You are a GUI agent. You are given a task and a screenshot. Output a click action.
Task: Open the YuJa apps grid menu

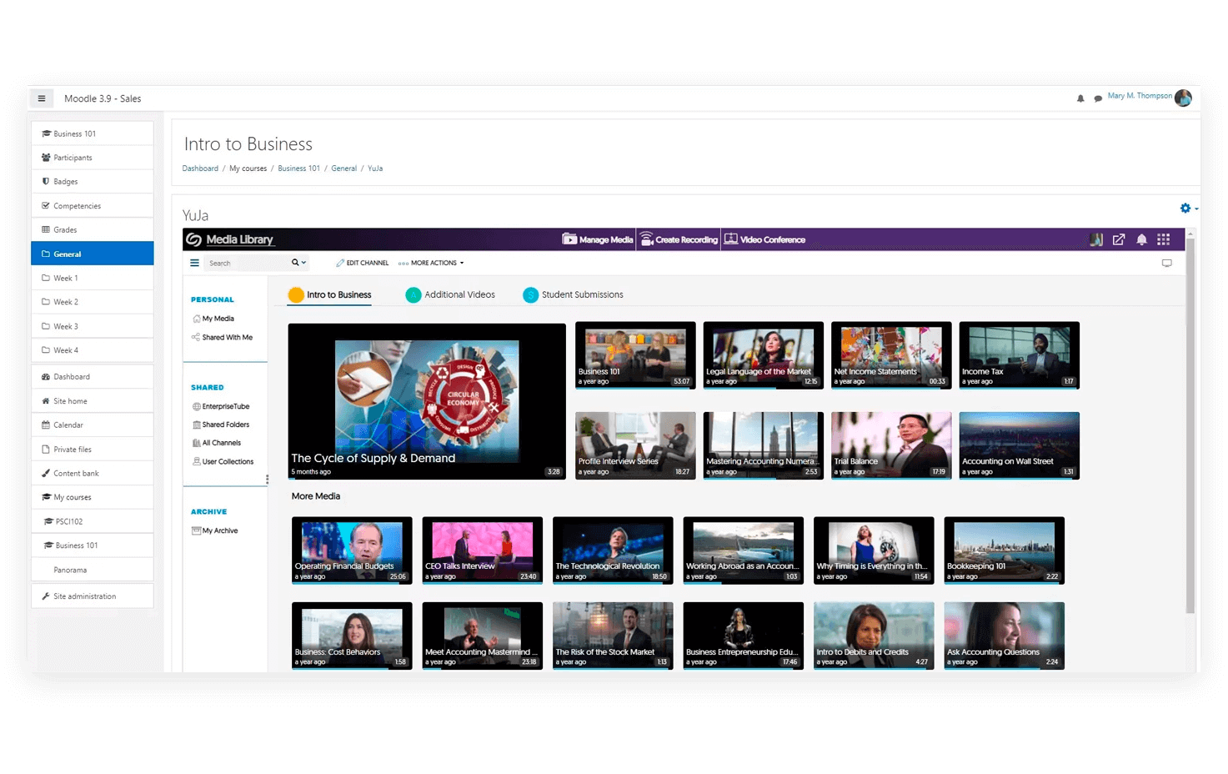point(1164,239)
